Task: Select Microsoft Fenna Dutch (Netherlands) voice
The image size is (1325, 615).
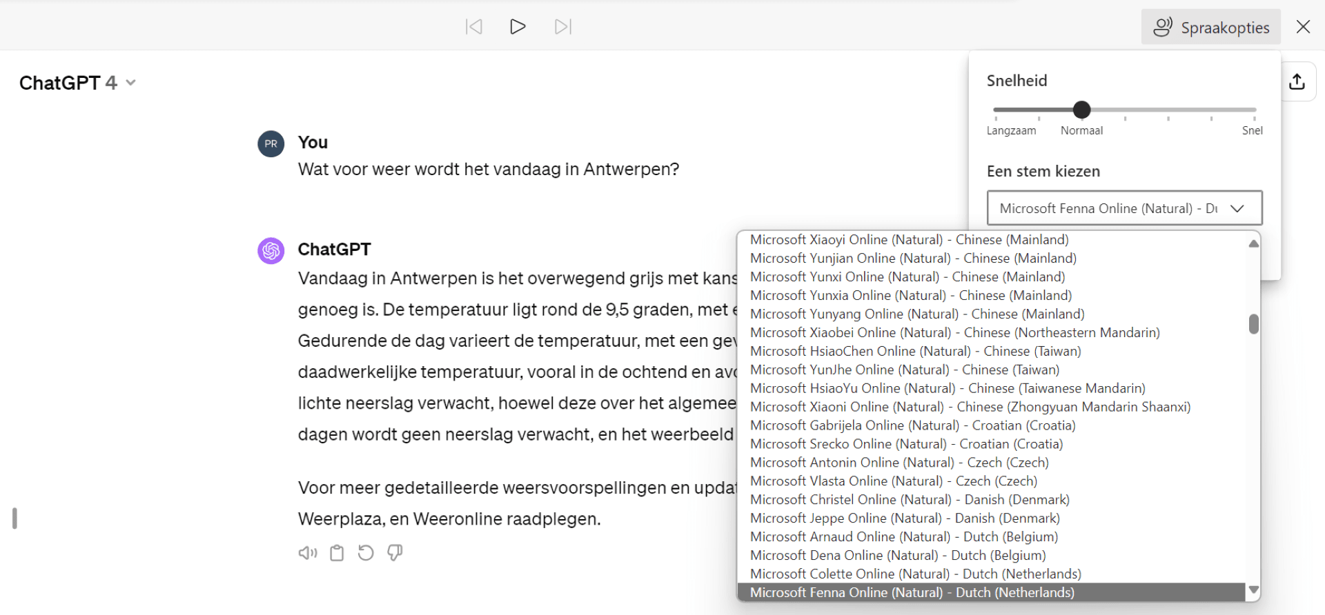Action: coord(992,593)
